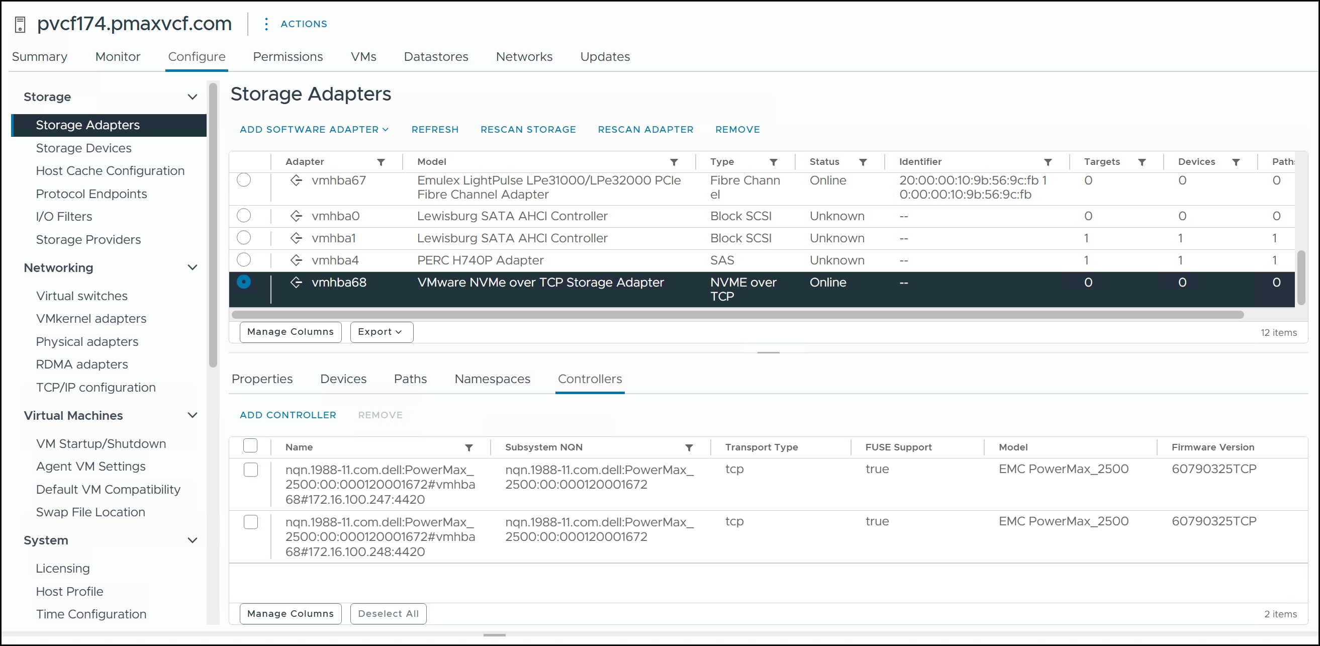Switch to the Monitor tab
Viewport: 1320px width, 646px height.
pos(118,56)
